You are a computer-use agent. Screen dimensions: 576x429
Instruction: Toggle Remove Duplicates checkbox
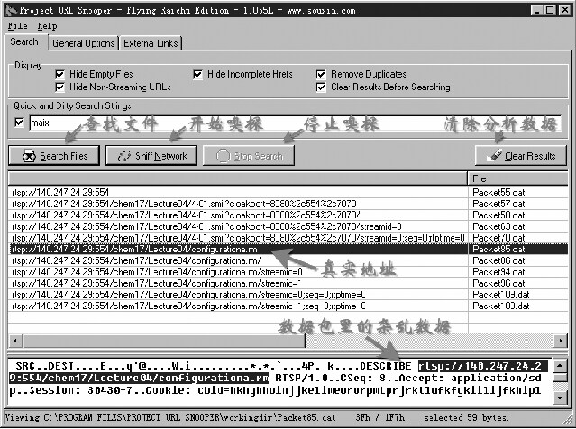[x=321, y=75]
